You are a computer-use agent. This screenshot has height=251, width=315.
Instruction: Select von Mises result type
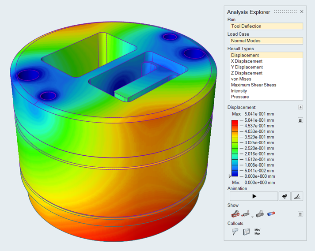point(241,79)
